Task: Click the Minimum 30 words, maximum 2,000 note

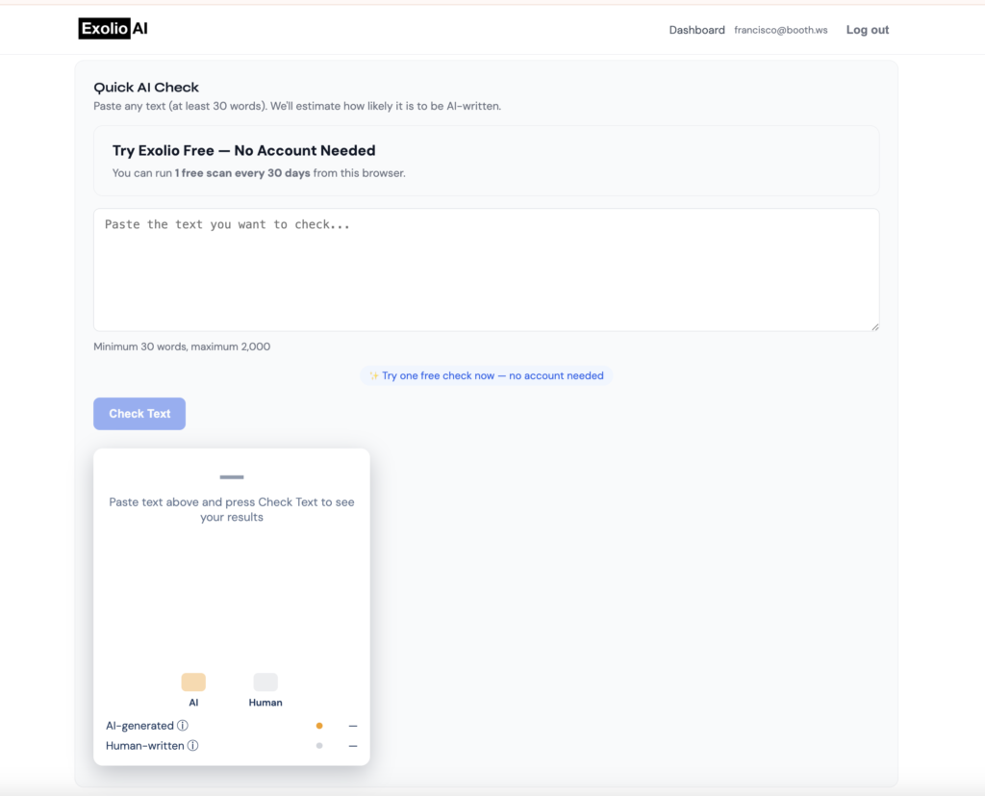Action: (182, 347)
